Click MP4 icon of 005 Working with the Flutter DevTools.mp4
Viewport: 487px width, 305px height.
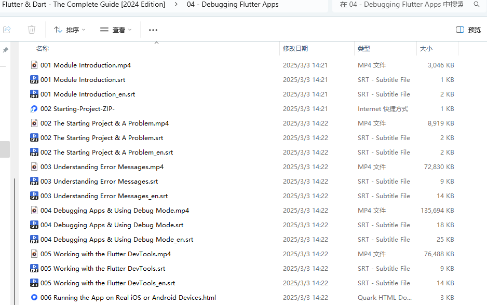34,254
